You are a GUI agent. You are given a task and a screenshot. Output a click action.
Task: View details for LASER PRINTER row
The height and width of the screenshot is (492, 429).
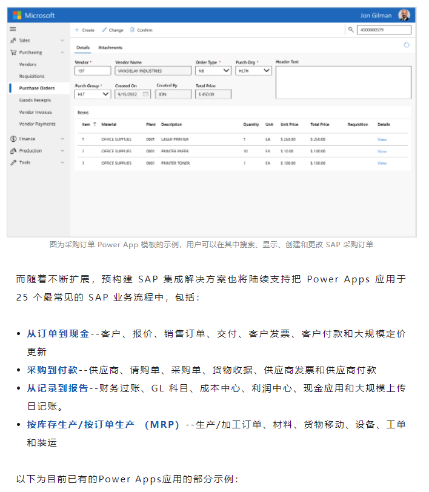click(x=382, y=139)
